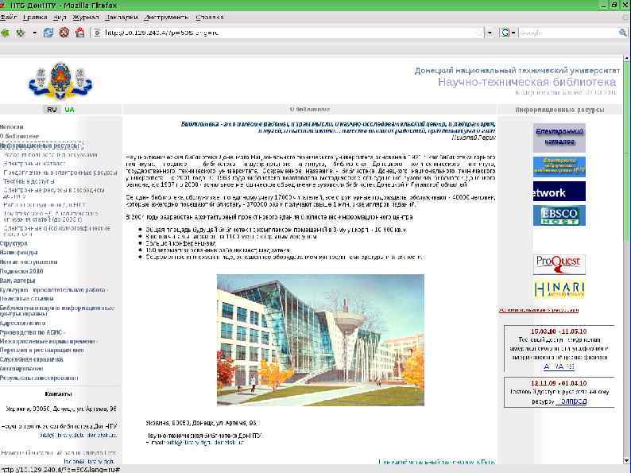Open the Новости sidebar link
The height and width of the screenshot is (473, 631).
[x=12, y=127]
